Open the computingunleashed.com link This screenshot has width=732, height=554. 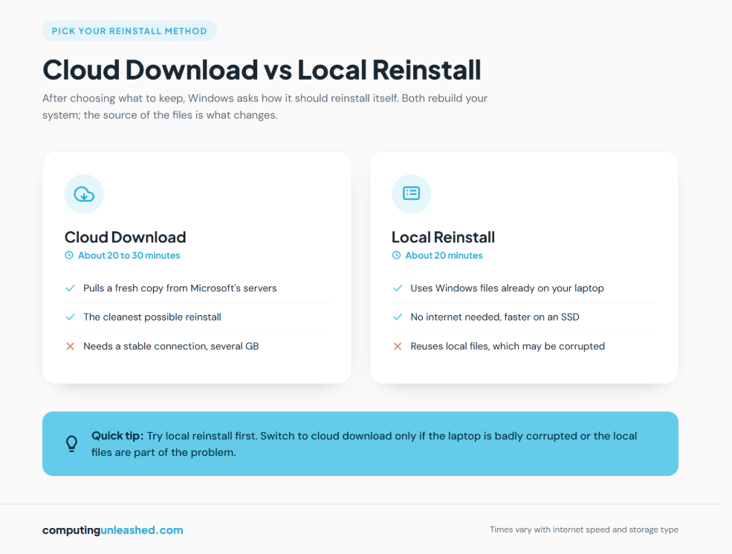[112, 530]
